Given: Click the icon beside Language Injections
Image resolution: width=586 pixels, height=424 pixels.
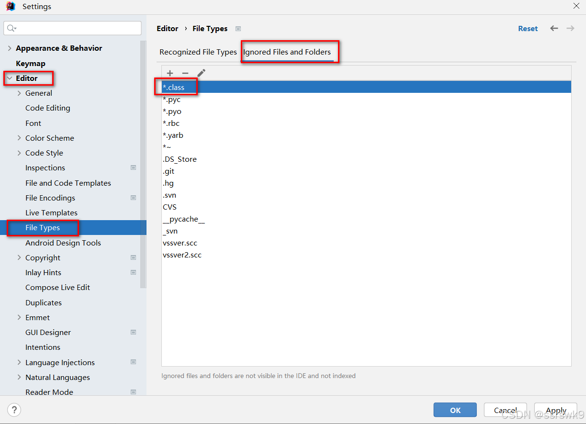Looking at the screenshot, I should click(133, 362).
